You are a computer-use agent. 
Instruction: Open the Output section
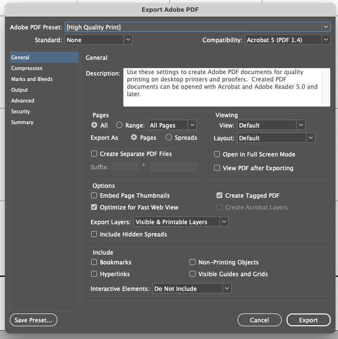pyautogui.click(x=44, y=90)
